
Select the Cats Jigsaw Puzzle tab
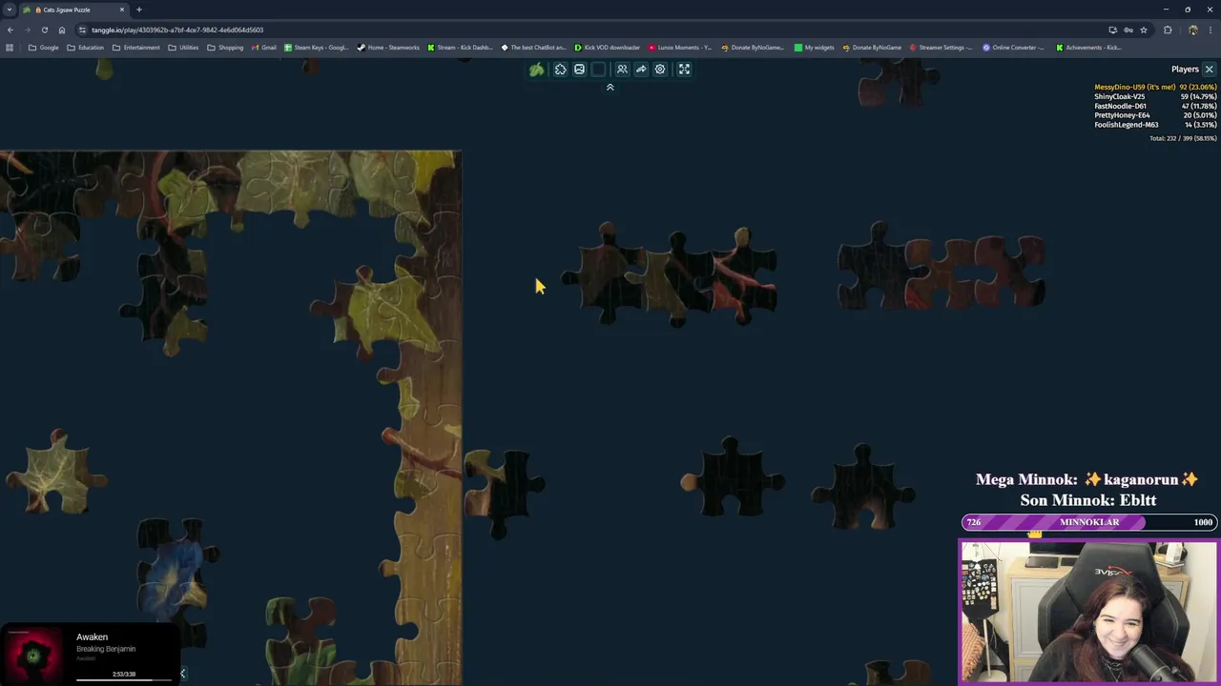74,10
